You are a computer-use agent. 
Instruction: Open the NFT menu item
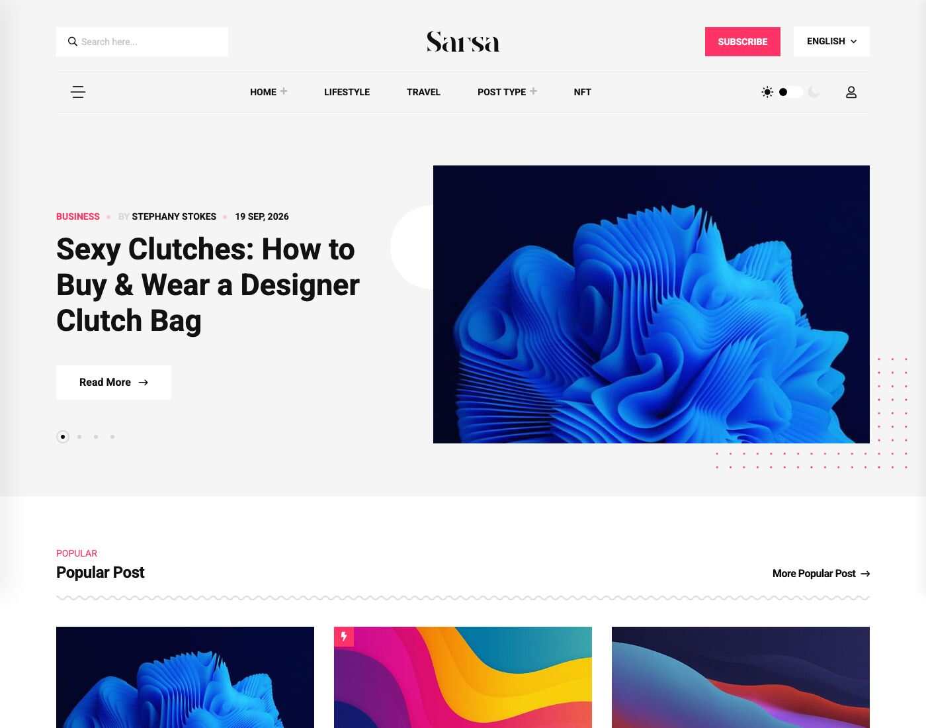(583, 92)
